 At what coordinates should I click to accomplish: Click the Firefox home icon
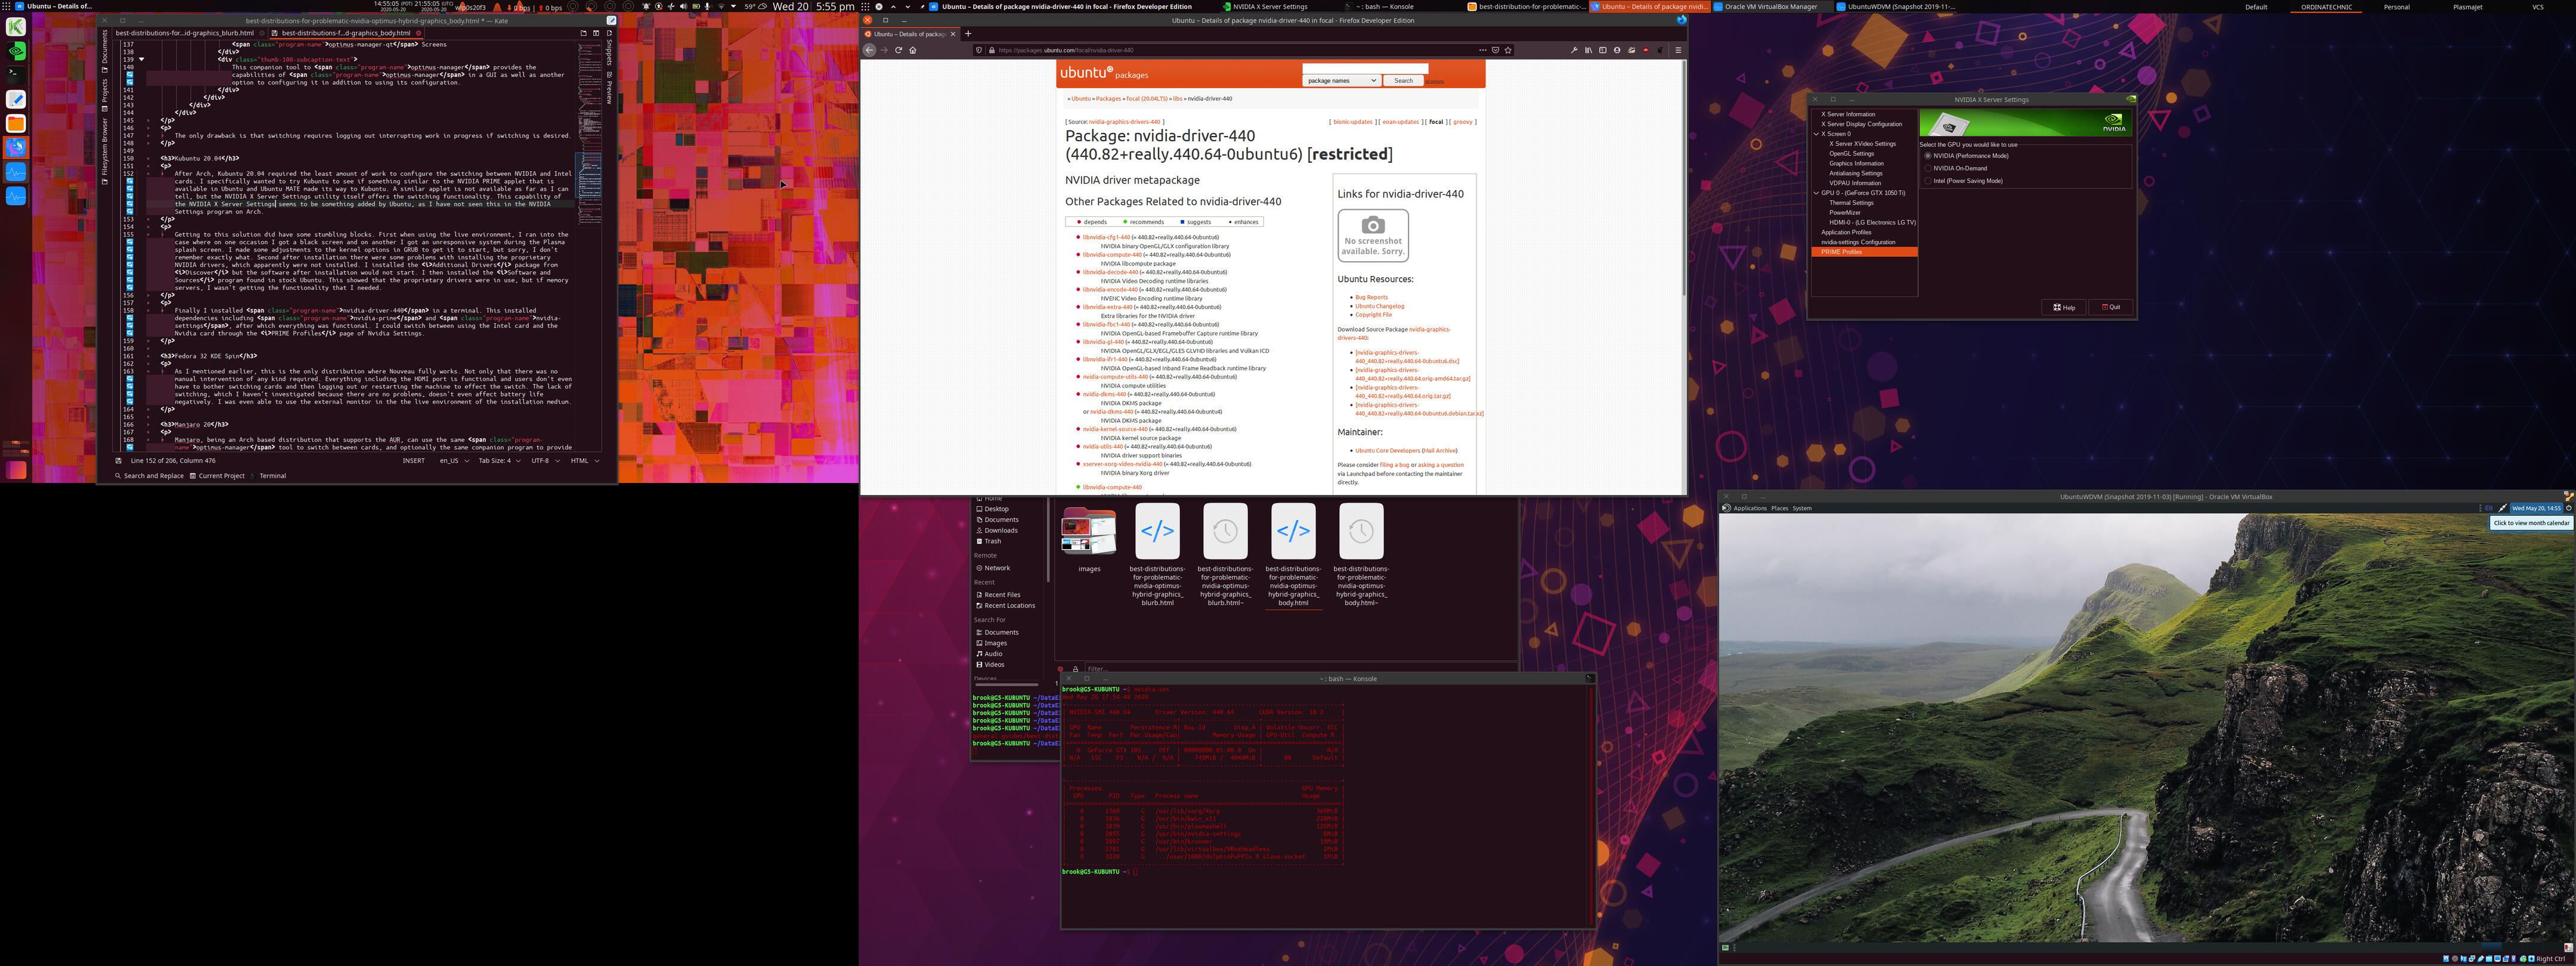(912, 50)
